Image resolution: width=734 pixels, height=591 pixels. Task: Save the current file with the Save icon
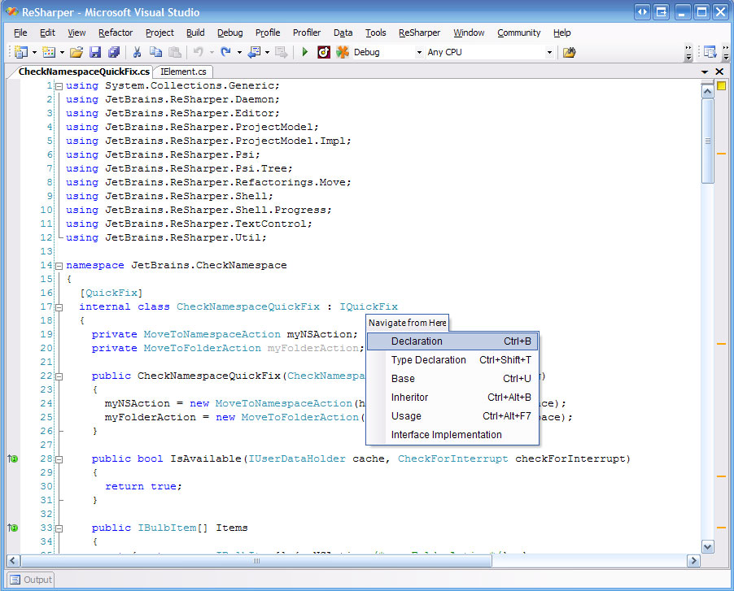(x=95, y=52)
